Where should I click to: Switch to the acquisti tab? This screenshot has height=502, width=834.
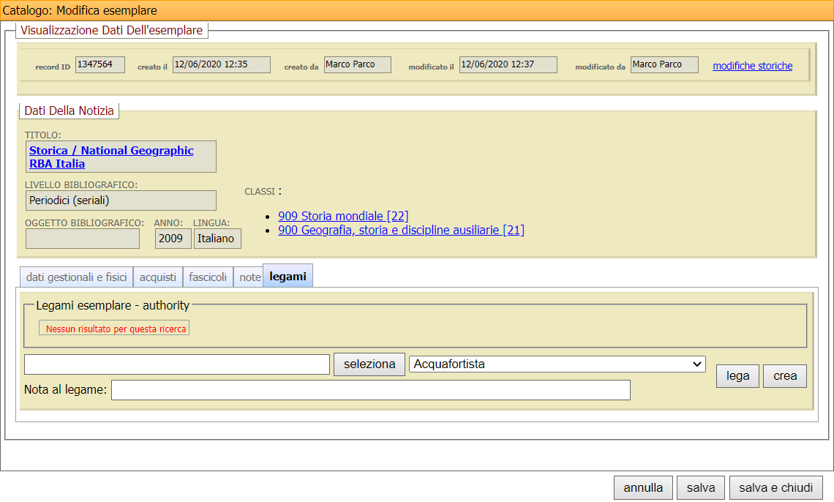click(x=158, y=277)
